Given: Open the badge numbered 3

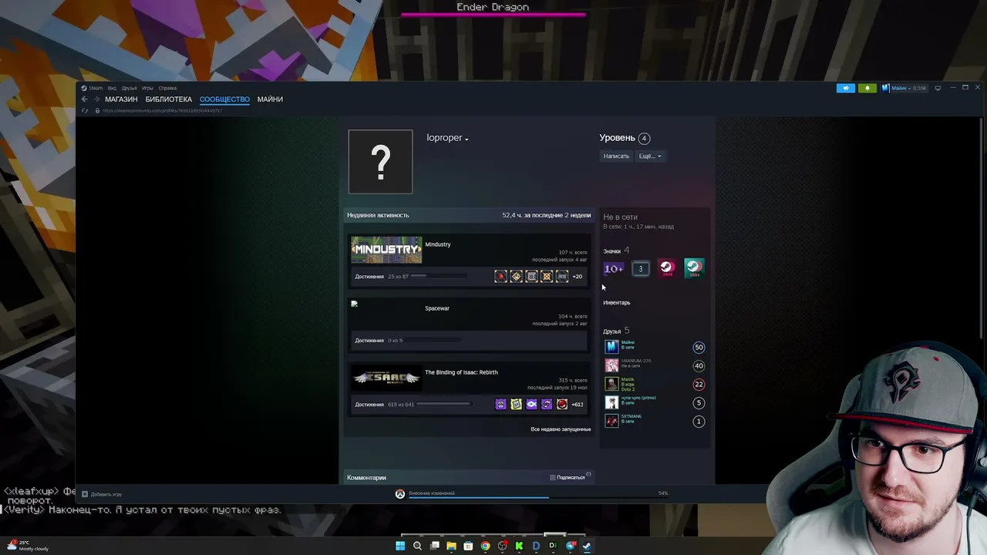Looking at the screenshot, I should tap(640, 268).
